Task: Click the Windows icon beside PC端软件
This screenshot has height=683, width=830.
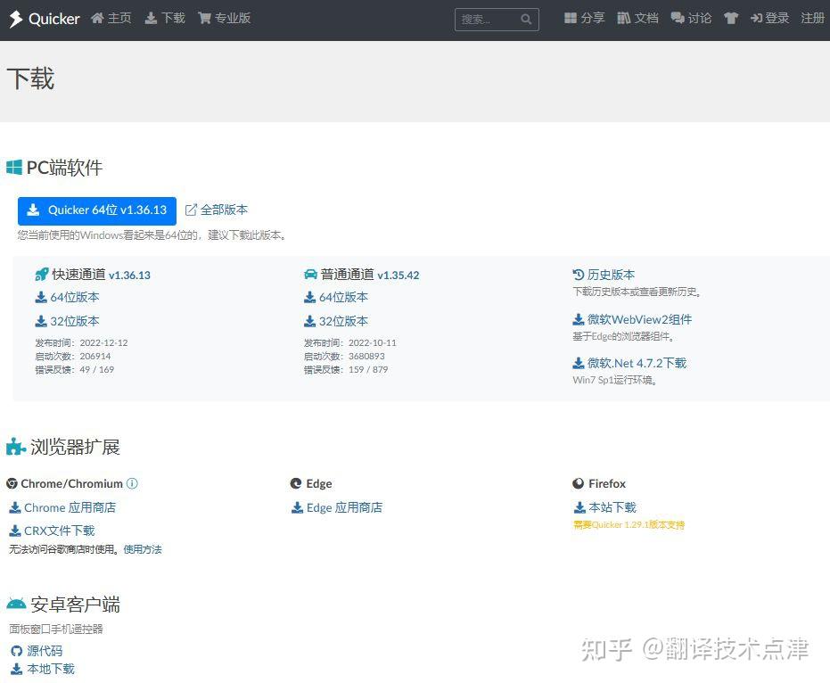Action: tap(13, 167)
